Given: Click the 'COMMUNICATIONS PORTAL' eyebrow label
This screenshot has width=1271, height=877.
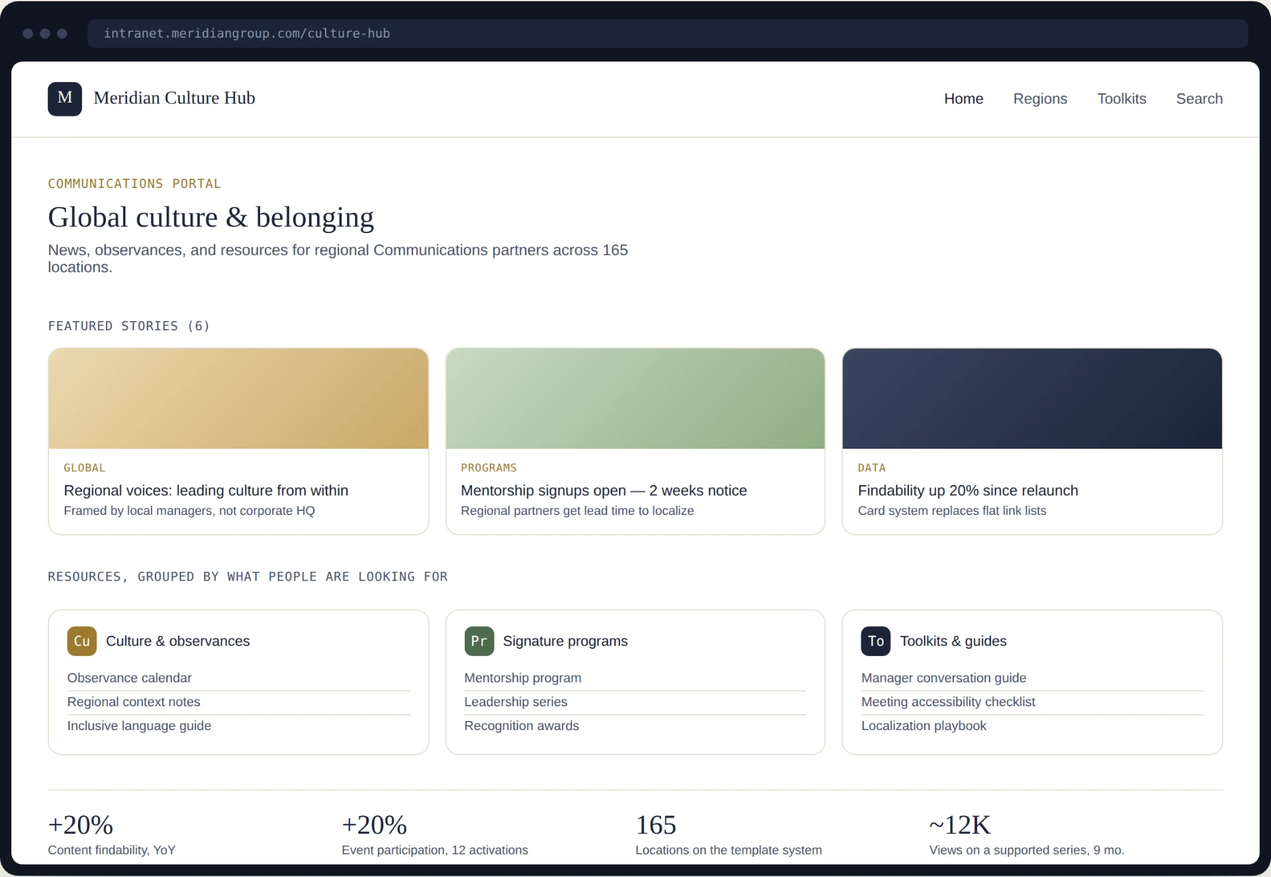Looking at the screenshot, I should [134, 183].
